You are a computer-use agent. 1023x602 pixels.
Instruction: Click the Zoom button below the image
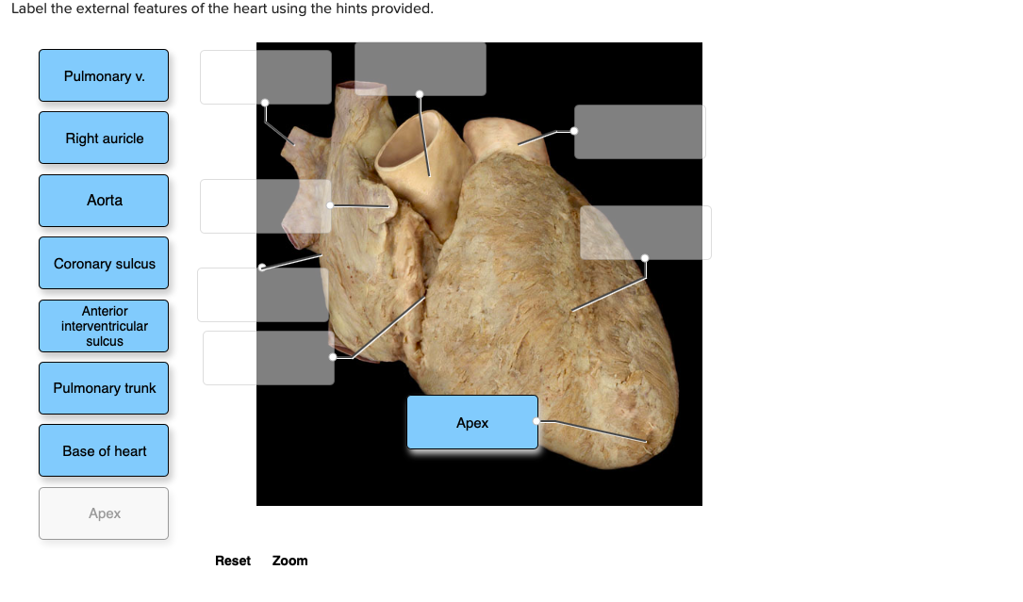[x=289, y=561]
